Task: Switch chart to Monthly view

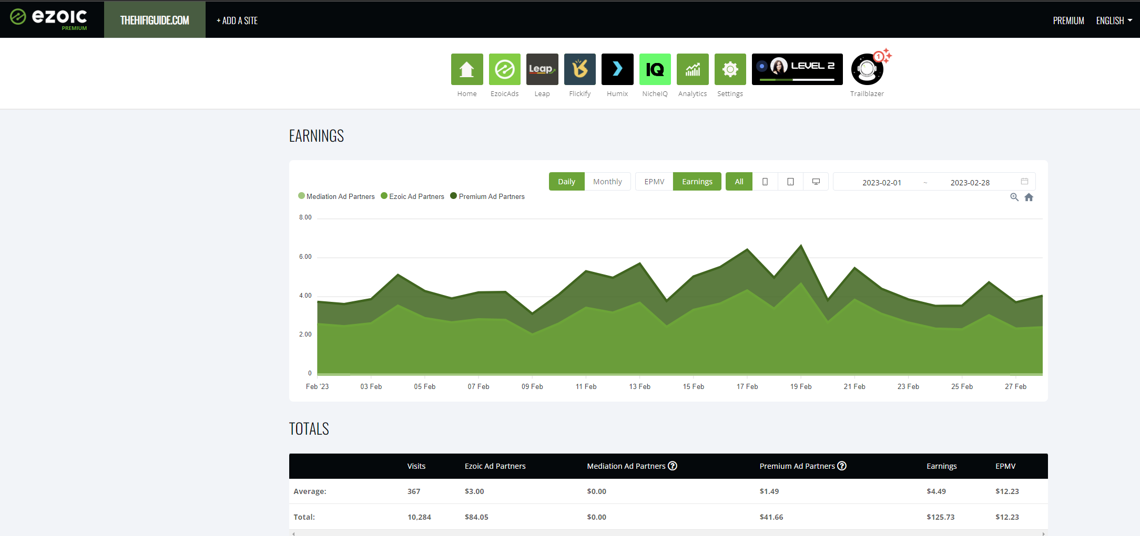Action: click(607, 182)
